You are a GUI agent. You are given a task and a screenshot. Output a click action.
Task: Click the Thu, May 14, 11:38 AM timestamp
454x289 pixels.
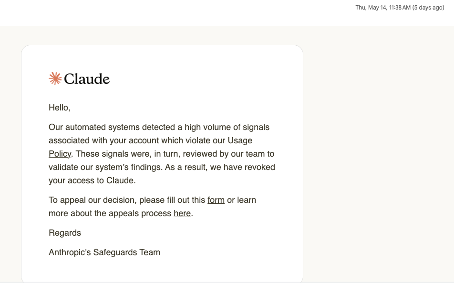tap(383, 8)
